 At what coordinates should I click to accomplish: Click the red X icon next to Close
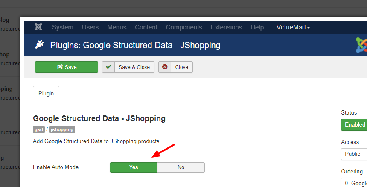165,67
